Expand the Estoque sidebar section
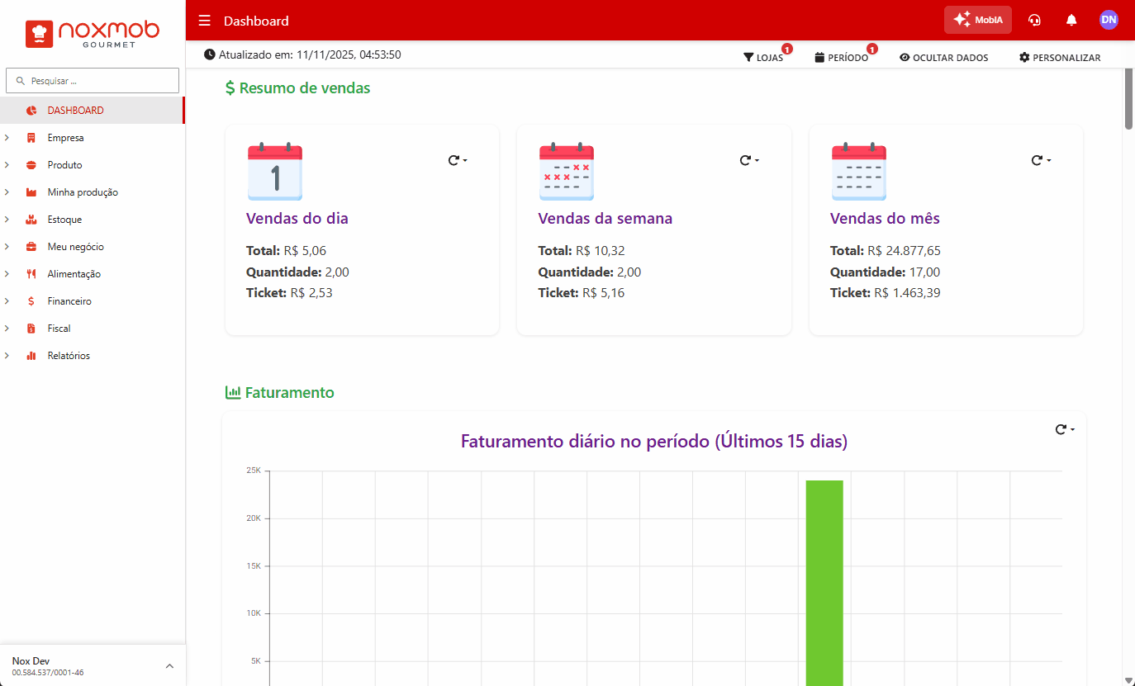This screenshot has height=686, width=1135. pyautogui.click(x=64, y=220)
